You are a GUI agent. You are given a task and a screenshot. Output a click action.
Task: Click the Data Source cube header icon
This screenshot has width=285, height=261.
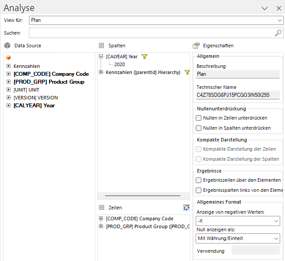tap(7, 46)
